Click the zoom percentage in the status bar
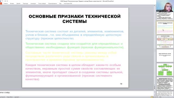Viewport: 174px width, 98px height. coord(160,97)
